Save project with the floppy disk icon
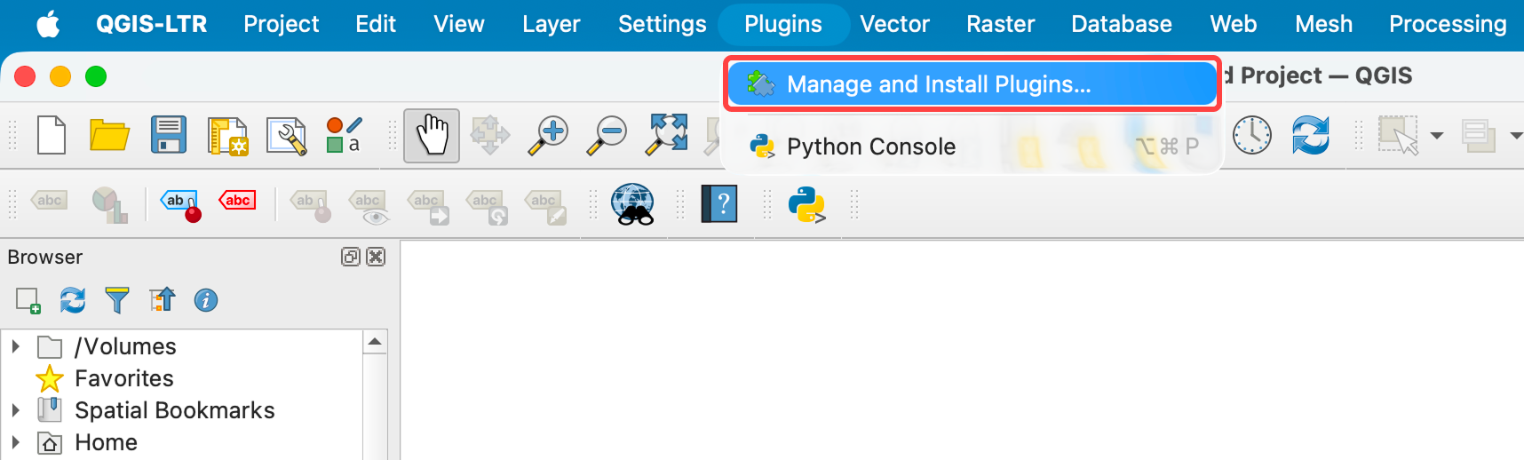 pos(168,135)
